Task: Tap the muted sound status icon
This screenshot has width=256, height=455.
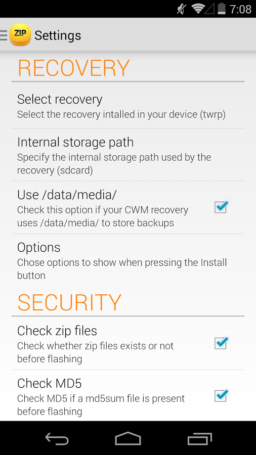Action: tap(182, 9)
